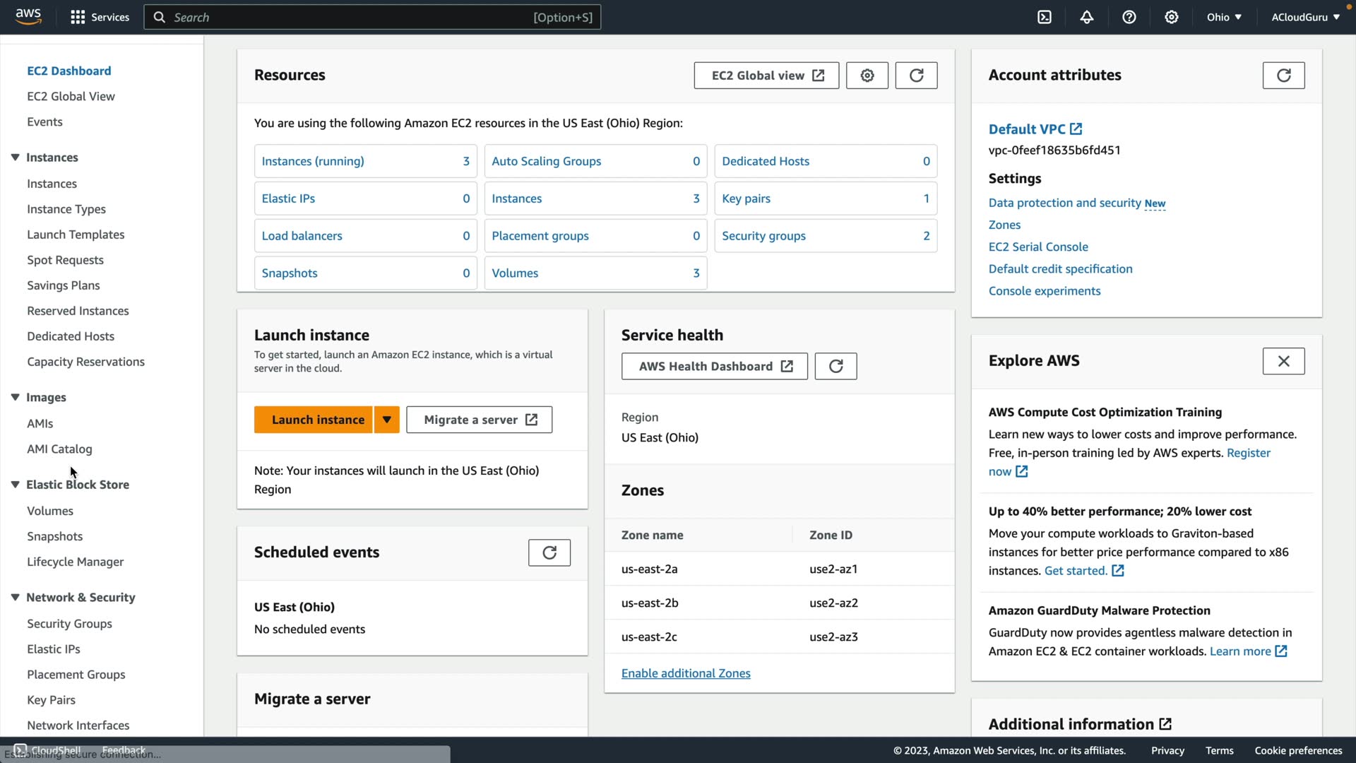
Task: Dismiss the Explore AWS panel
Action: pos(1283,361)
